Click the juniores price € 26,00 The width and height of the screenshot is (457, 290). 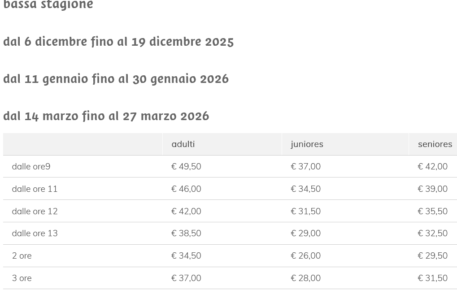(305, 255)
